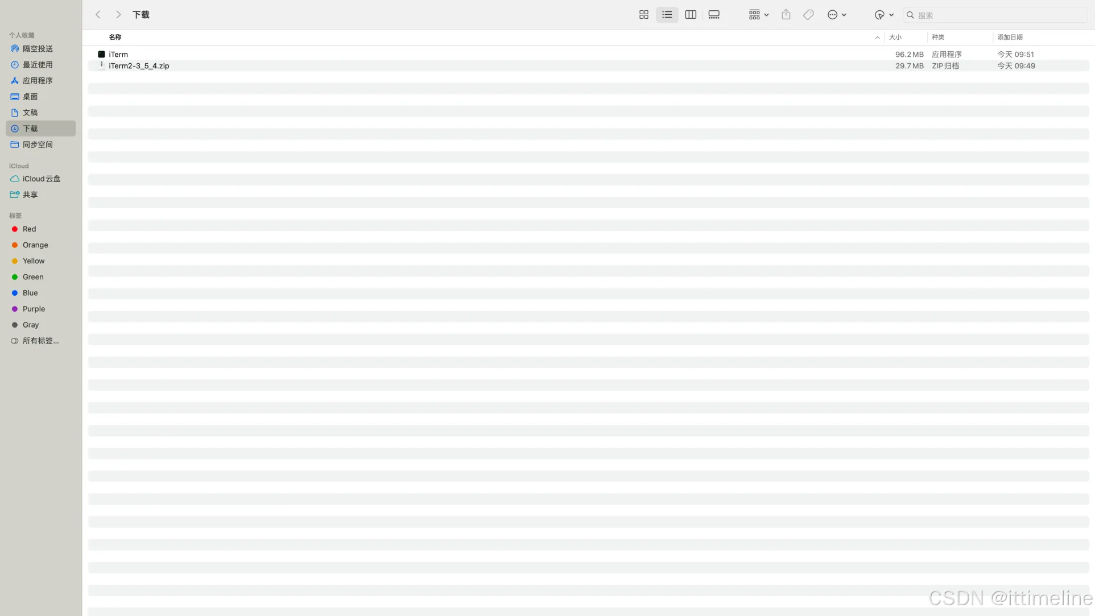Select iCloud Drive in the sidebar
The image size is (1095, 616).
[41, 179]
